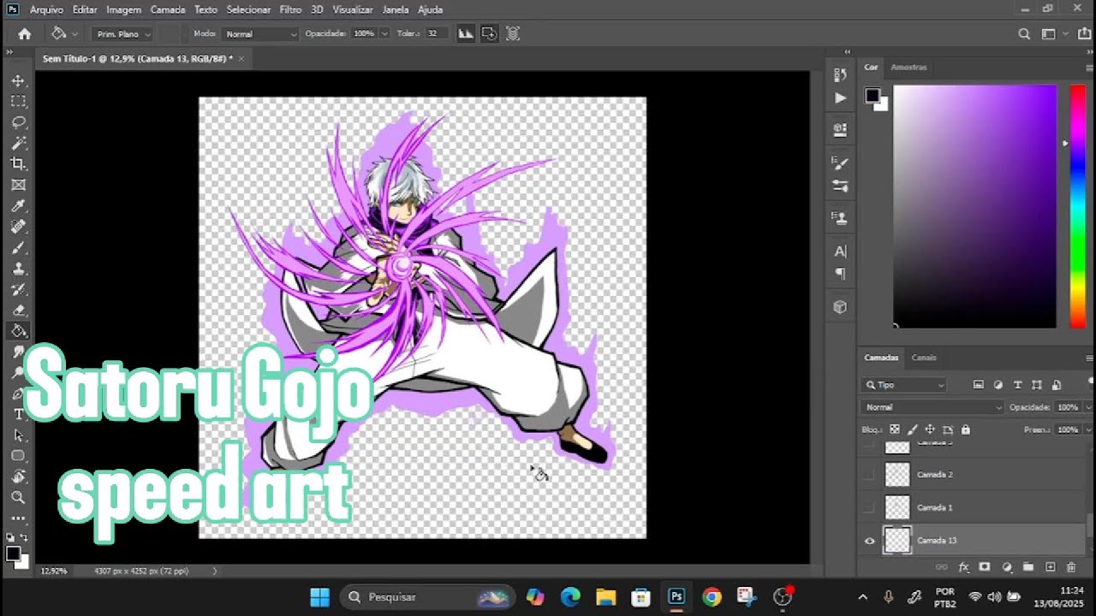The image size is (1096, 616).
Task: Open the 3D panel cube icon
Action: pos(840,306)
